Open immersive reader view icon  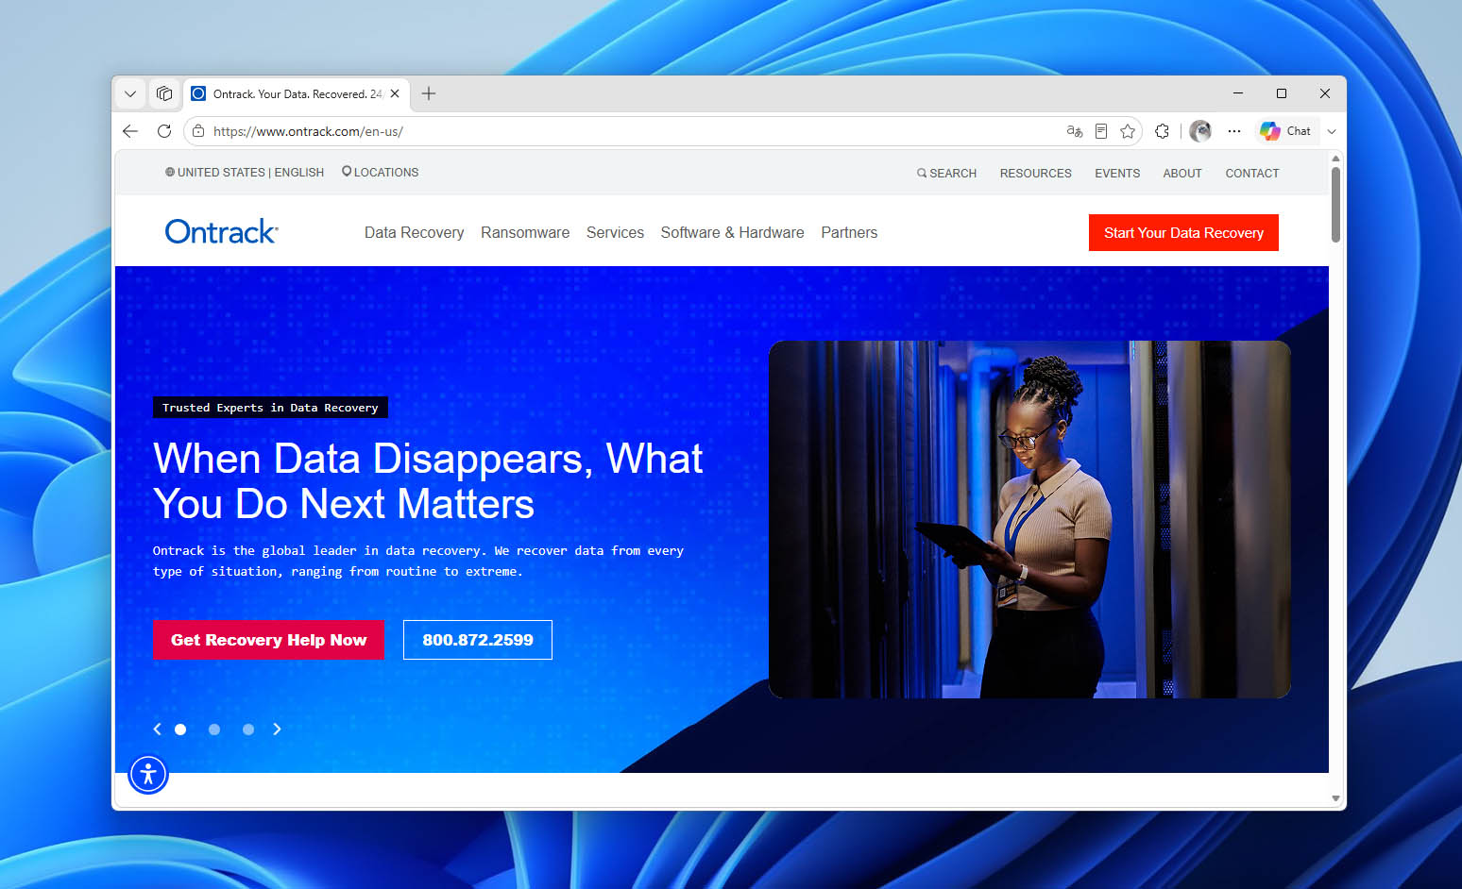[x=1101, y=131]
